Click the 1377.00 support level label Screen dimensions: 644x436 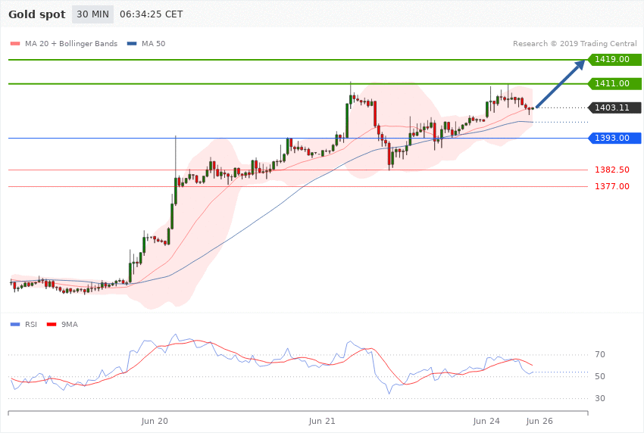point(612,187)
